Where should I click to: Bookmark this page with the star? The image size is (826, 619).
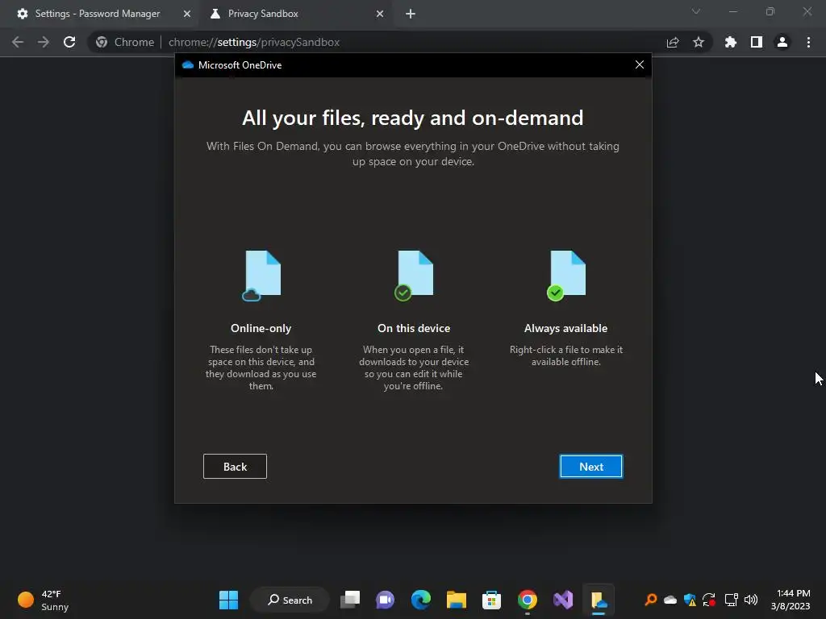click(x=699, y=42)
